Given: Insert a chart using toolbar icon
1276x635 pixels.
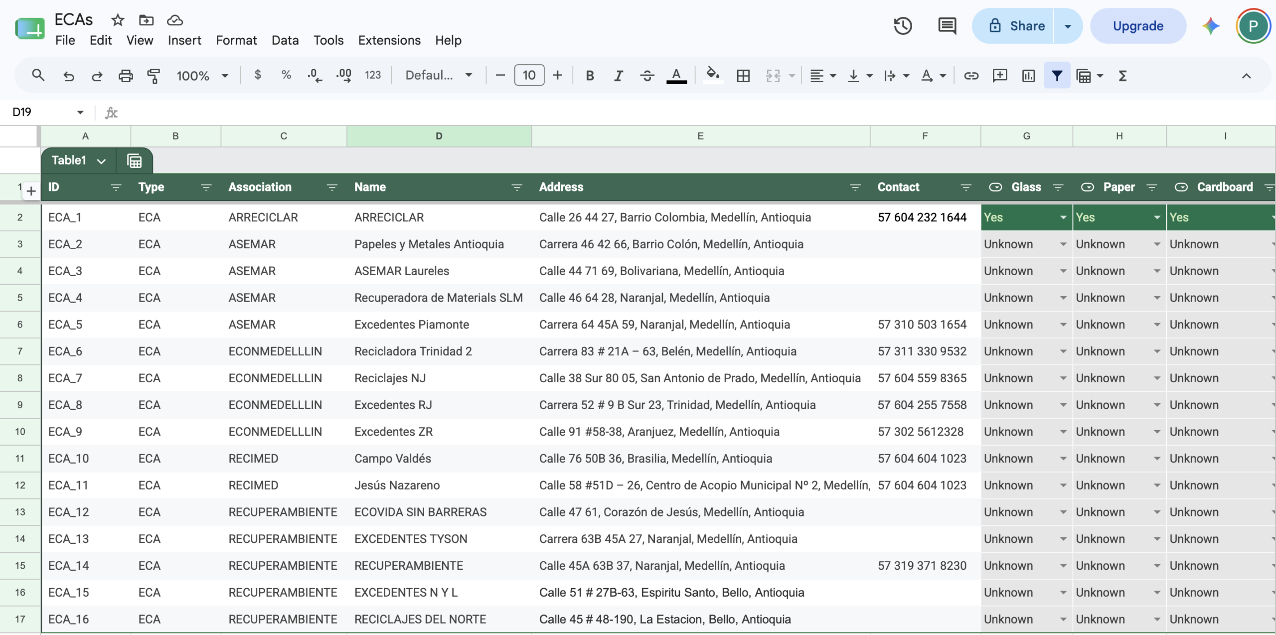Looking at the screenshot, I should point(1028,76).
